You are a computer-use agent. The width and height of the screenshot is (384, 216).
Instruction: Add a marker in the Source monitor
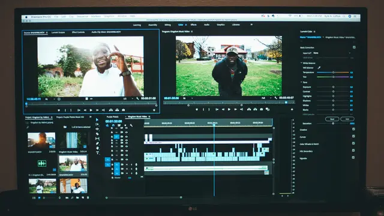click(x=59, y=110)
